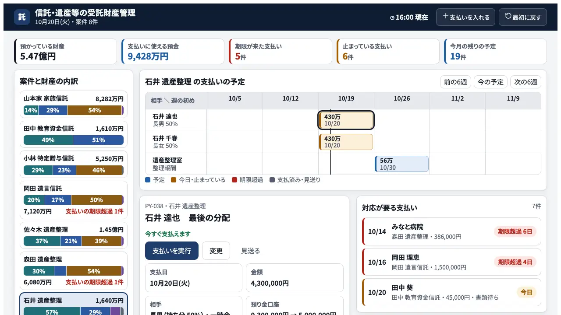Viewport: 561px width, 315px height.
Task: Click 54% segment in 山本家 家族信託 bar
Action: [95, 110]
